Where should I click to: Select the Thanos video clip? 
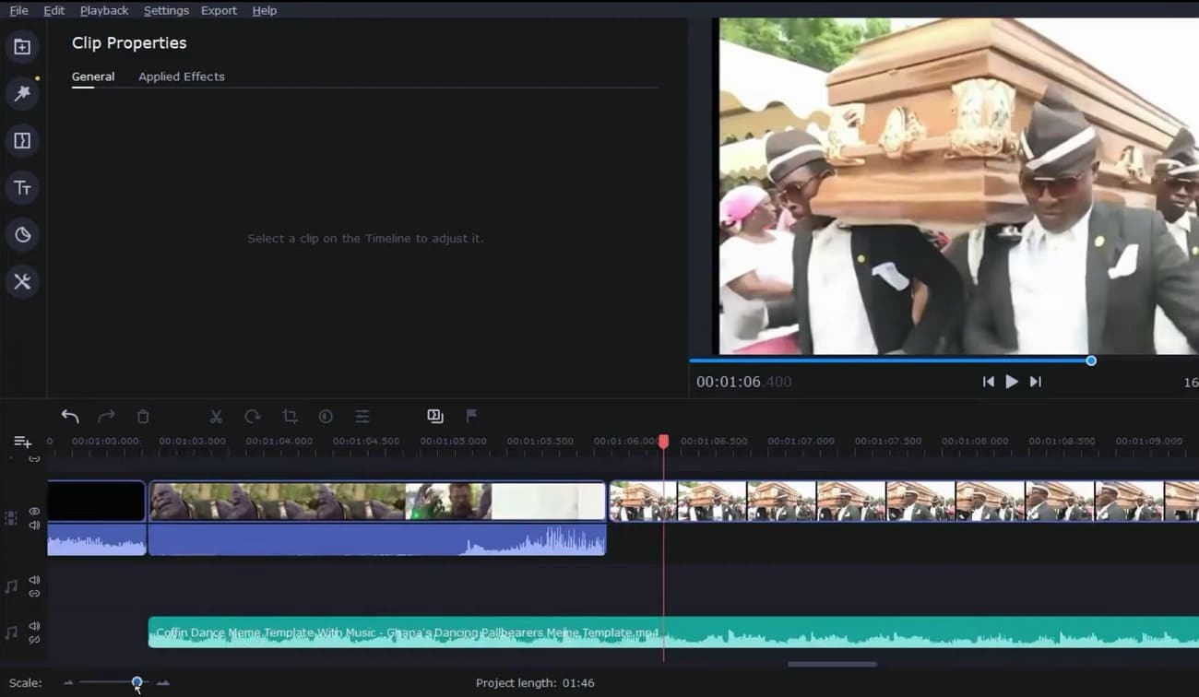(x=377, y=502)
